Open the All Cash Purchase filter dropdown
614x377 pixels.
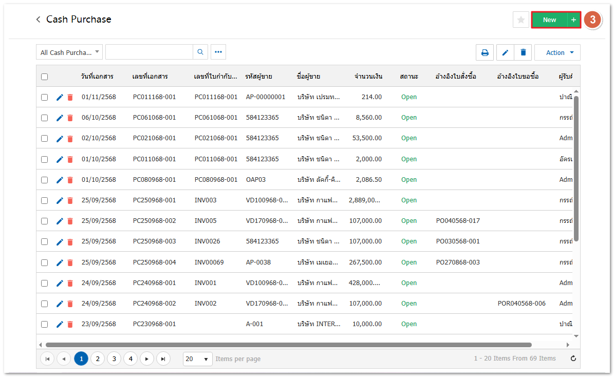pyautogui.click(x=69, y=52)
